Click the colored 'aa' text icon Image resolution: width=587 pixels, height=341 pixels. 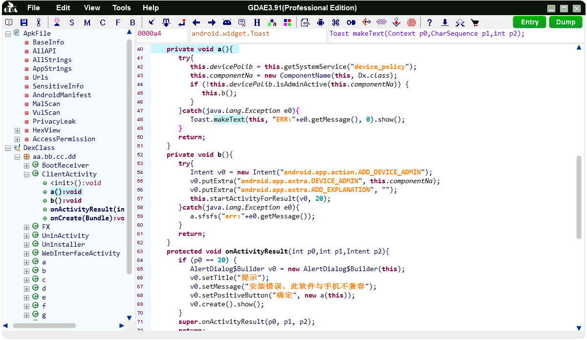pos(272,22)
